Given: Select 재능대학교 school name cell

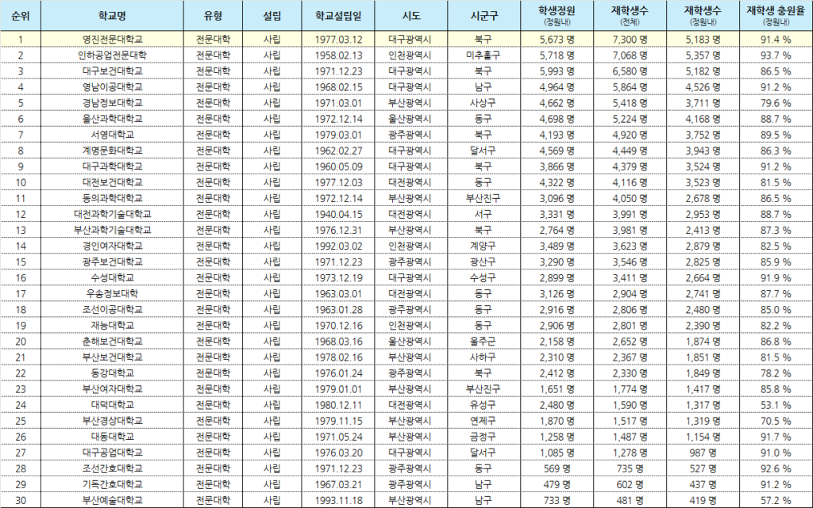Looking at the screenshot, I should [x=113, y=326].
